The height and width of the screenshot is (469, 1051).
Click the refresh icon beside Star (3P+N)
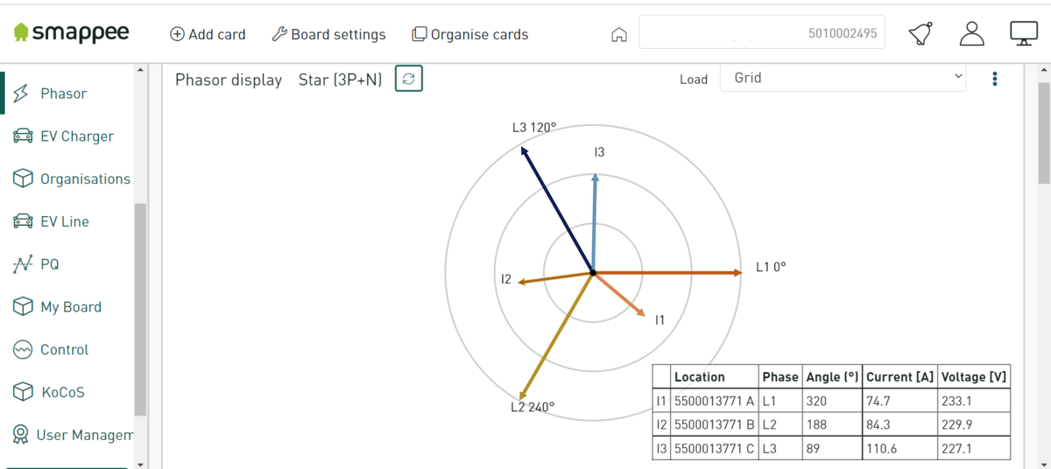[x=409, y=79]
